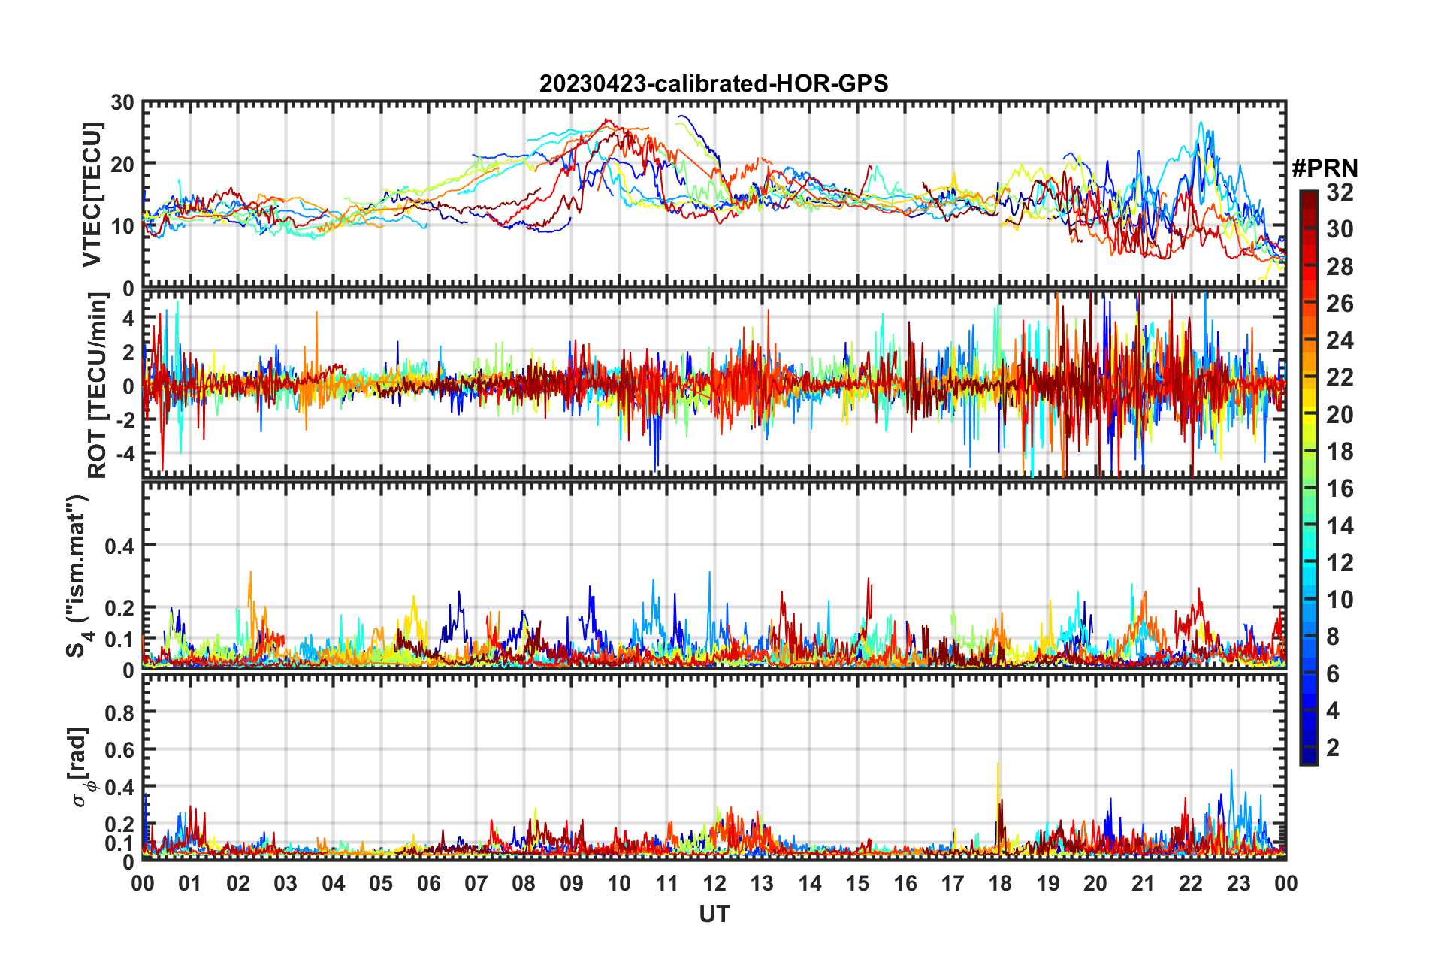Image resolution: width=1429 pixels, height=956 pixels.
Task: Select the VTEC[TECU] y-axis label
Action: (x=92, y=195)
